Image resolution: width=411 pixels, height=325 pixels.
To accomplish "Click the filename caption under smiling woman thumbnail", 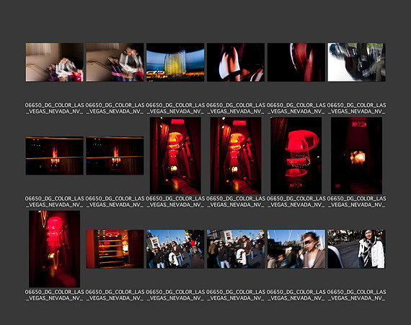I will (356, 295).
